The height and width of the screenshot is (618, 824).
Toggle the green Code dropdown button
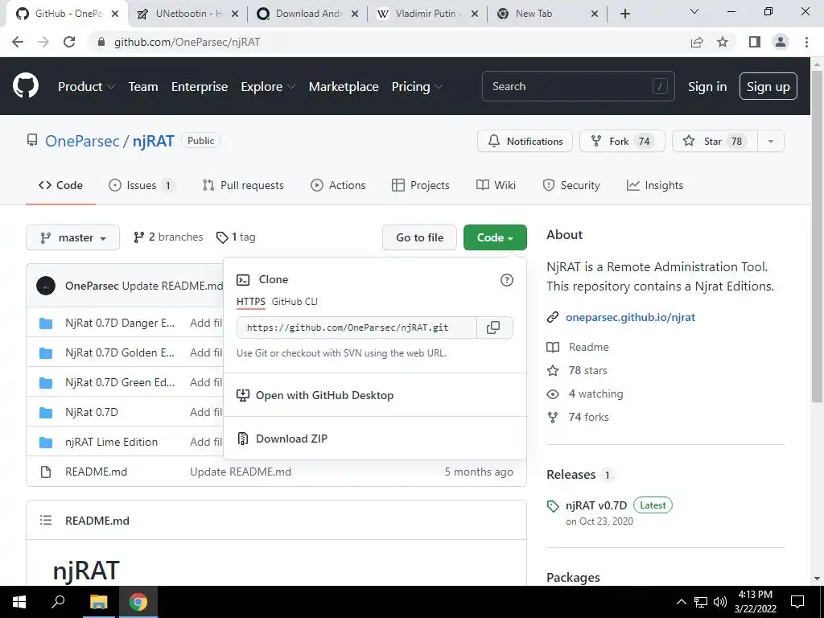point(495,237)
